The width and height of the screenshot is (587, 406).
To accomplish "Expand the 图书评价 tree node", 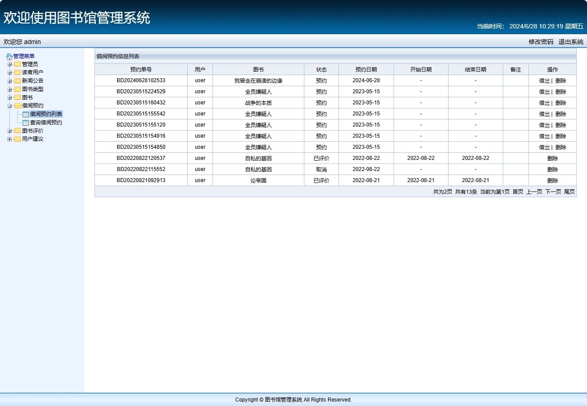I will [10, 131].
